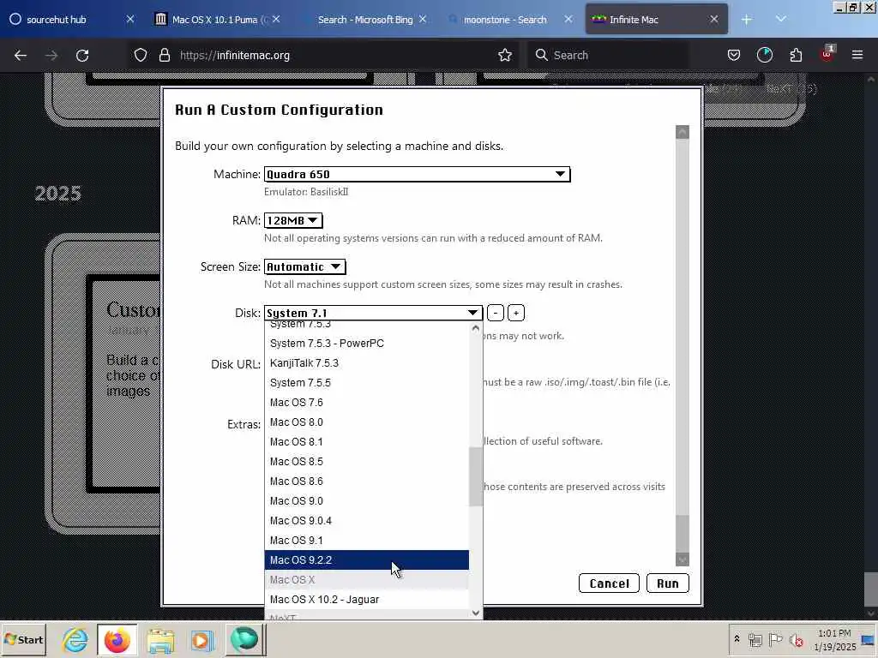Viewport: 878px width, 658px height.
Task: Select highlighted Mac OS 9.2.2 entry
Action: (x=367, y=560)
